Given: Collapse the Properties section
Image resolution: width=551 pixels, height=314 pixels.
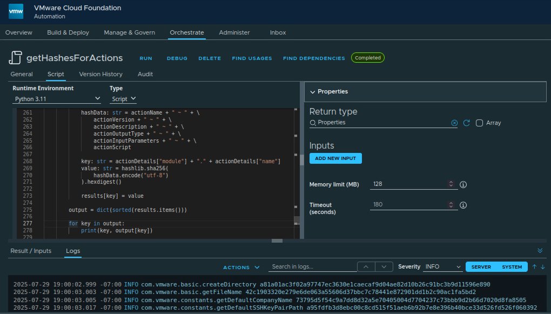Looking at the screenshot, I should 425,91.
